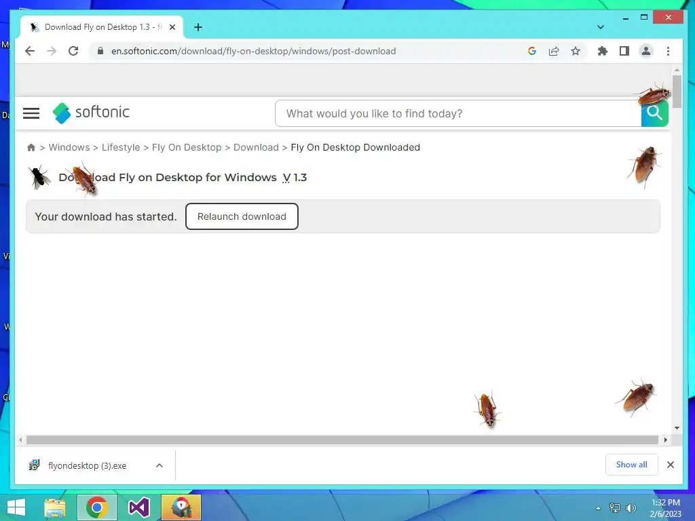The height and width of the screenshot is (521, 695).
Task: Open Visual Studio from taskbar
Action: (x=138, y=507)
